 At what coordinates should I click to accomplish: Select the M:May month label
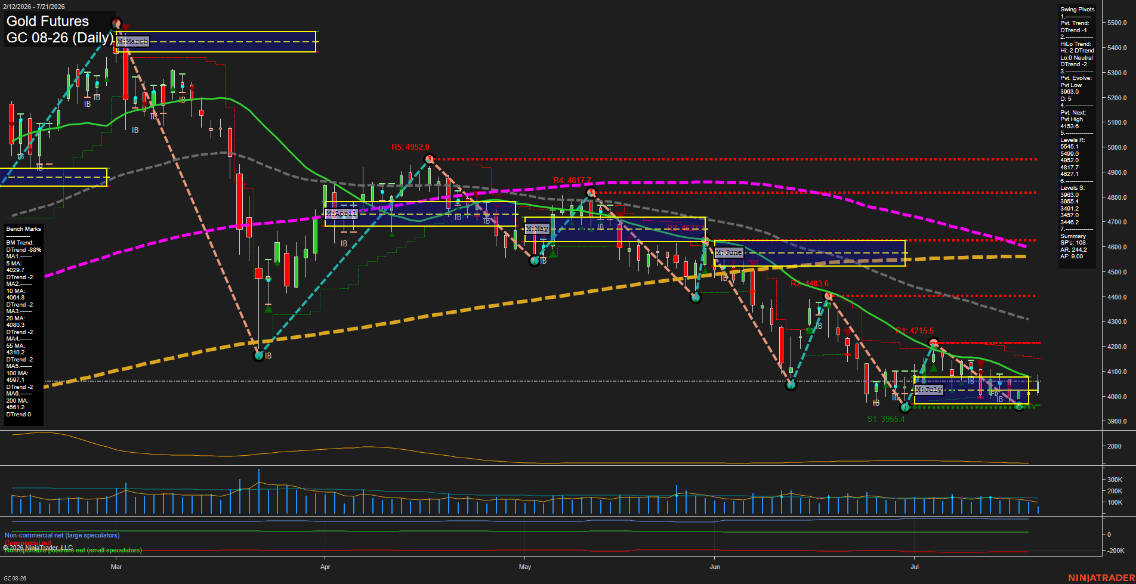[x=537, y=228]
